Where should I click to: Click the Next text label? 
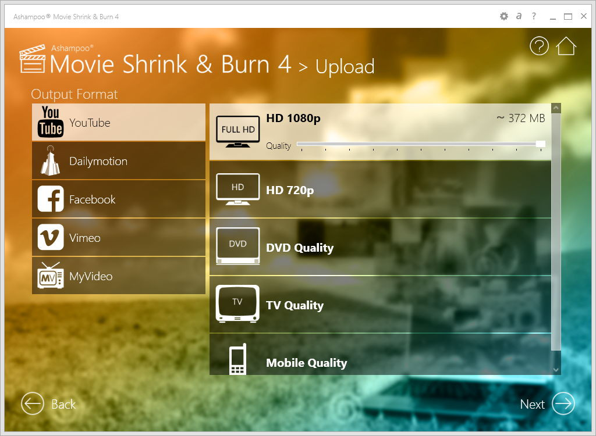point(532,404)
